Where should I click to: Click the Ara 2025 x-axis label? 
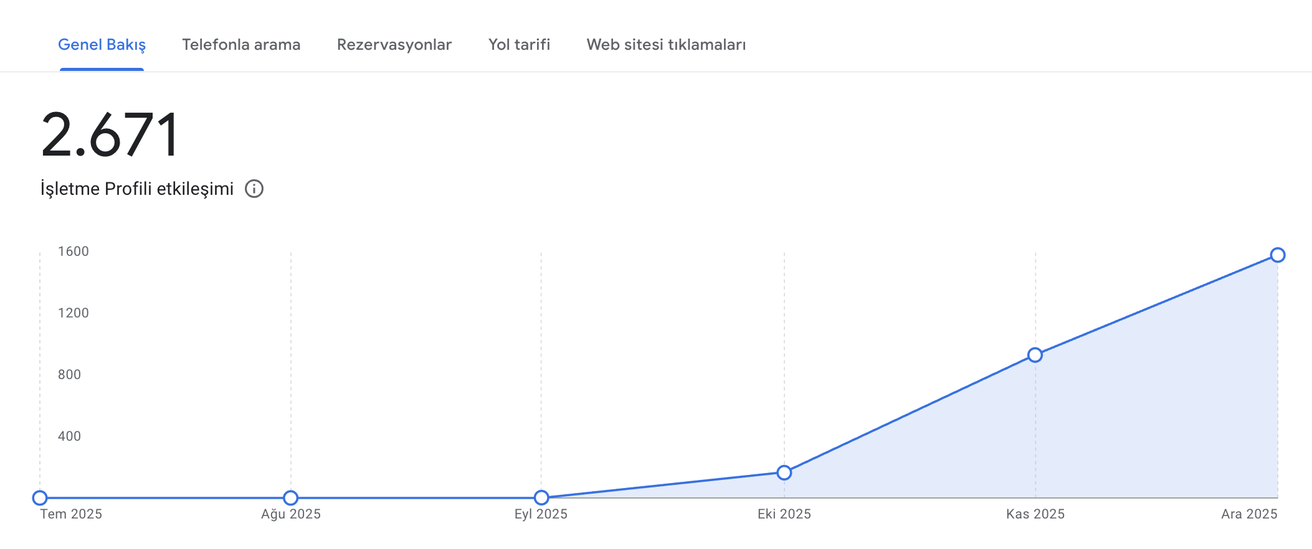point(1249,514)
